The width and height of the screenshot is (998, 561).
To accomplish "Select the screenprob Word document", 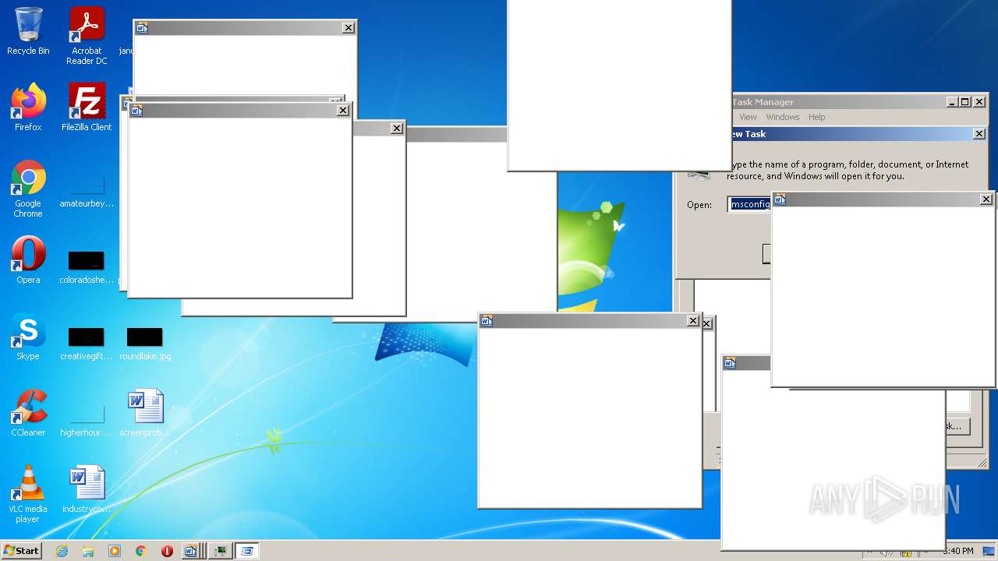I will click(145, 413).
